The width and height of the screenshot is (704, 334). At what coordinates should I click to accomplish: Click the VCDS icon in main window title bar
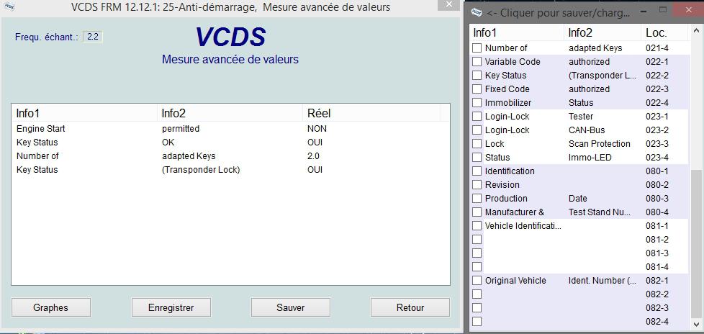[9, 7]
